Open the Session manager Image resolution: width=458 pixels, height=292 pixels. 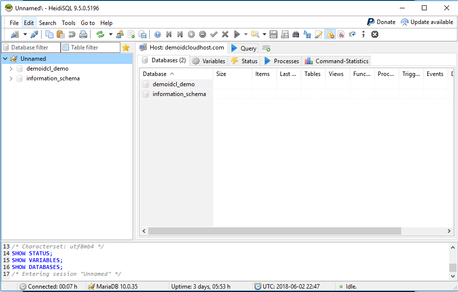coord(15,34)
